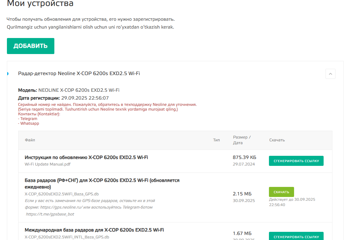
Task: Click the 29.07.2024 date value
Action: (244, 164)
